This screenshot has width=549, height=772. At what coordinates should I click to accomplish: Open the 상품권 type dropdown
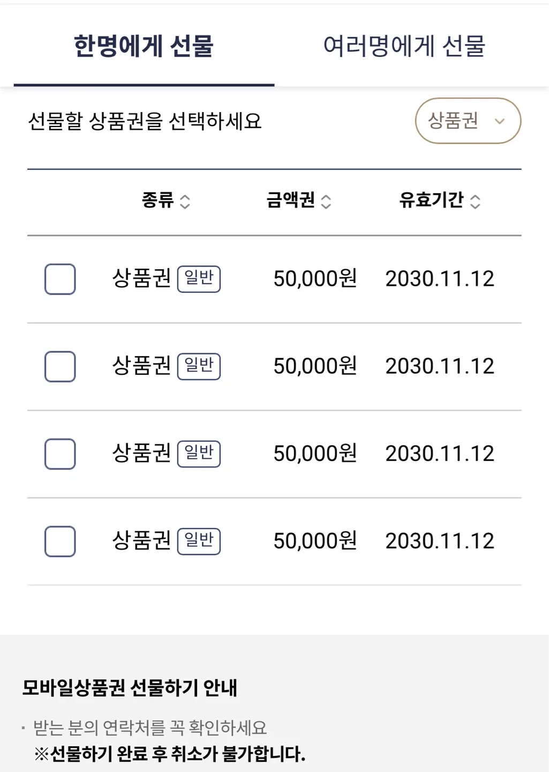coord(467,121)
